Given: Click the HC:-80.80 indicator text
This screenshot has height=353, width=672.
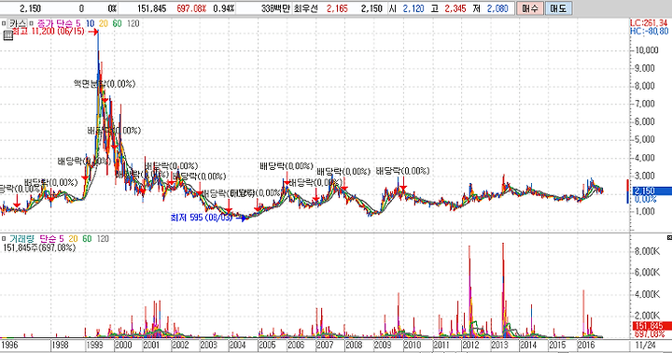Looking at the screenshot, I should click(x=649, y=32).
